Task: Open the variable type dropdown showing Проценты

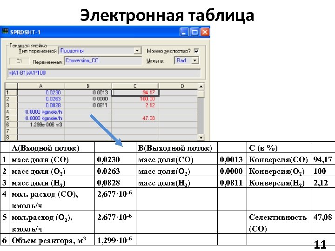Action: (x=137, y=51)
